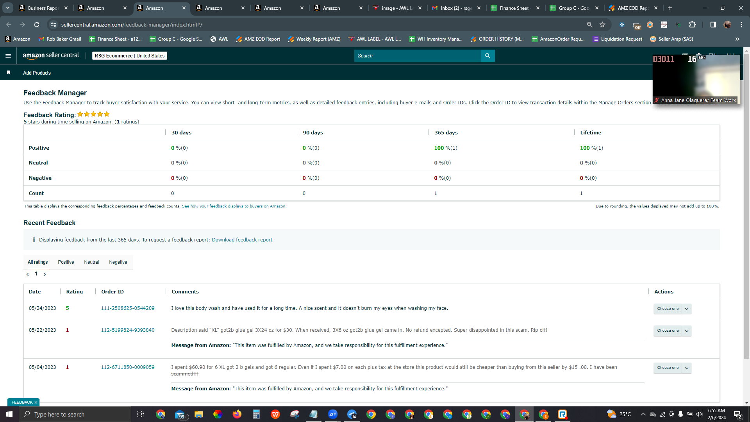Click the browser address bar
Image resolution: width=750 pixels, height=422 pixels.
[x=320, y=25]
